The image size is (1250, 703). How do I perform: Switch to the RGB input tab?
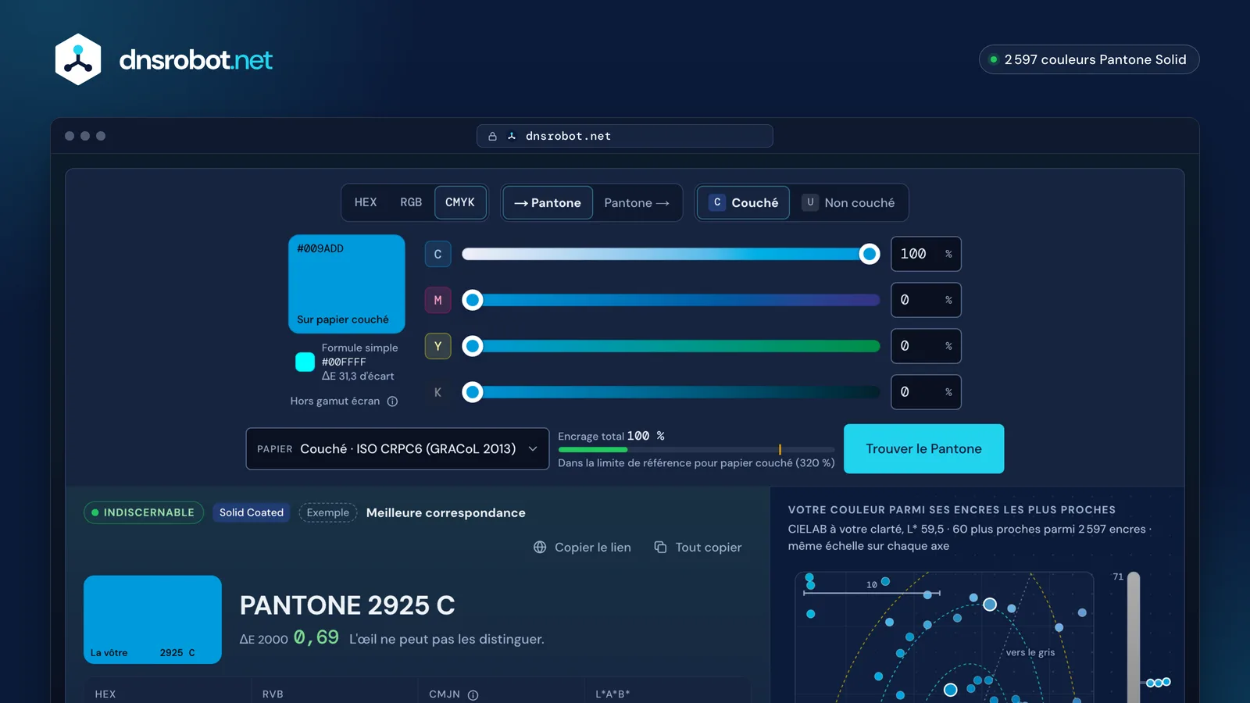tap(411, 202)
